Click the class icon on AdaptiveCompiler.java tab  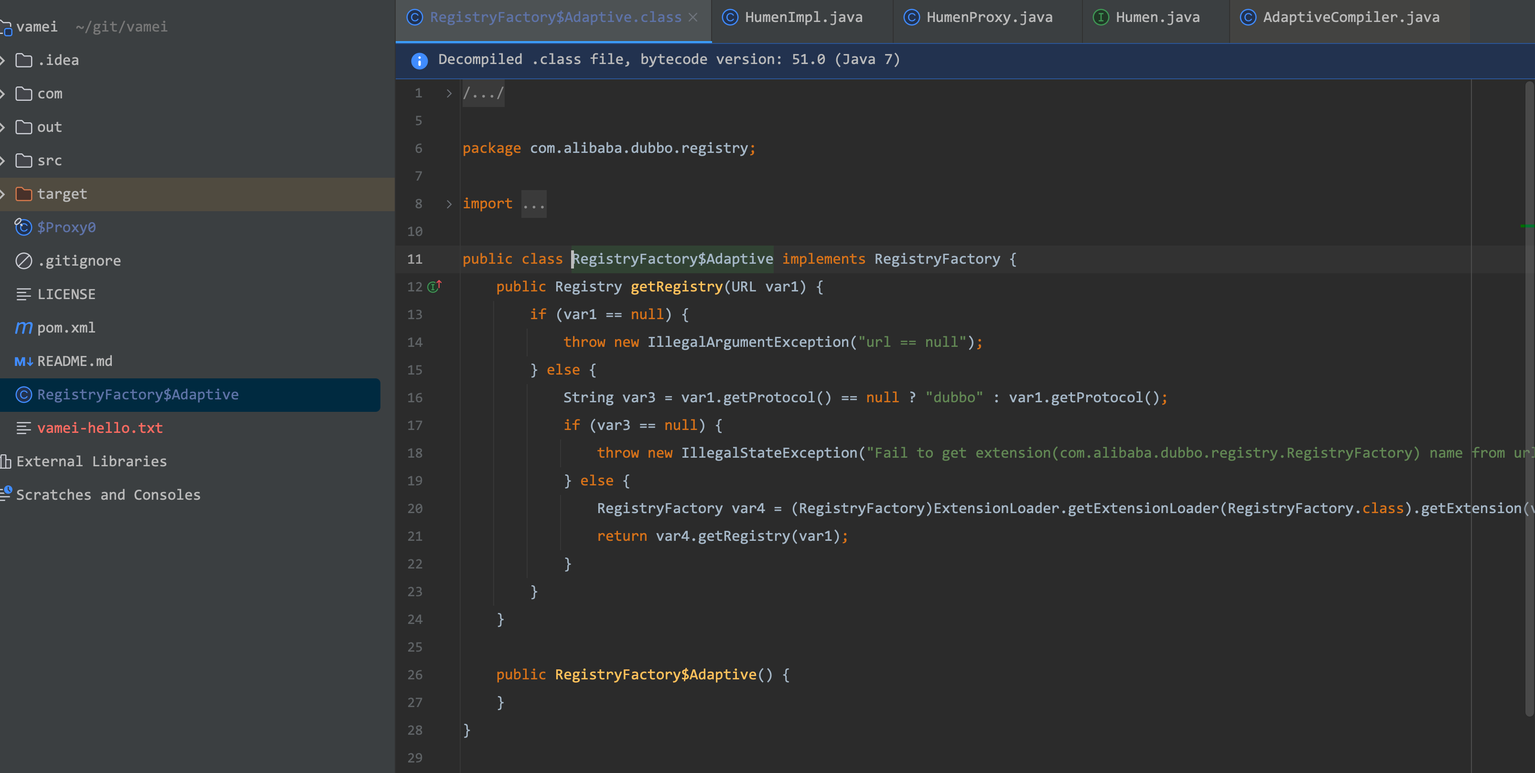pyautogui.click(x=1248, y=17)
